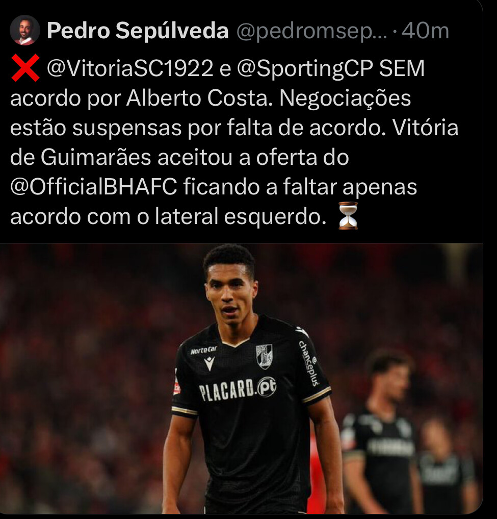Image resolution: width=497 pixels, height=519 pixels.
Task: Click the Vitória club crest on the jersey
Action: tap(264, 357)
